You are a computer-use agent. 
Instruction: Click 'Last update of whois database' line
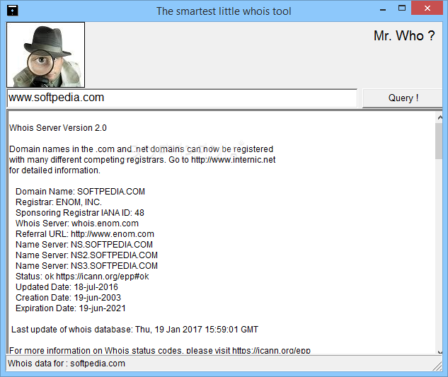(134, 330)
